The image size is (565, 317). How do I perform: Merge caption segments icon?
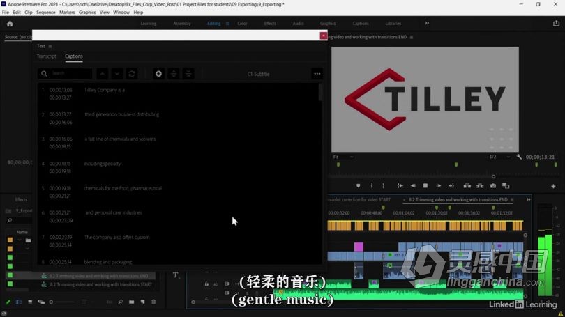pyautogui.click(x=188, y=74)
